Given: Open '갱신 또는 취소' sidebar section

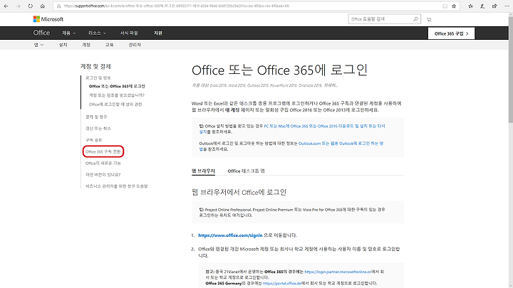Looking at the screenshot, I should [98, 129].
